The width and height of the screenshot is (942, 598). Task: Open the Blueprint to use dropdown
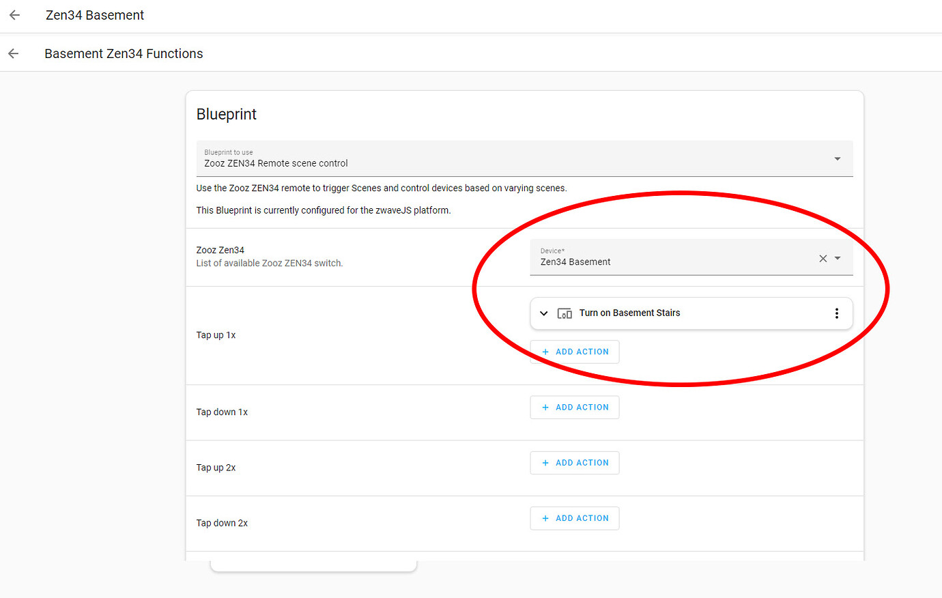[837, 158]
